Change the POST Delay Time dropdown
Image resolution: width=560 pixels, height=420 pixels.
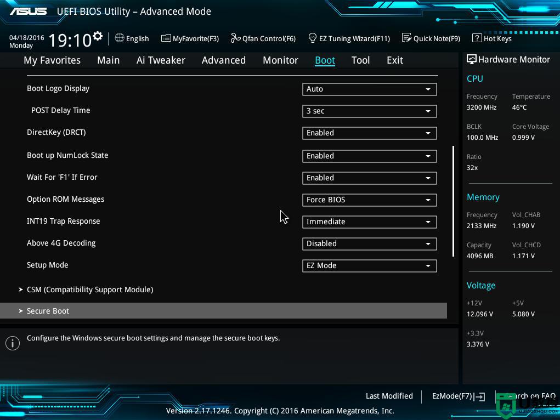369,111
